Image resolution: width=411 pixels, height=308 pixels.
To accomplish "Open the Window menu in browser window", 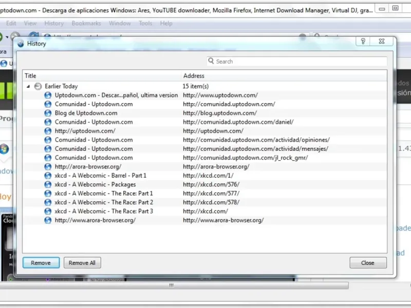I will click(x=120, y=23).
